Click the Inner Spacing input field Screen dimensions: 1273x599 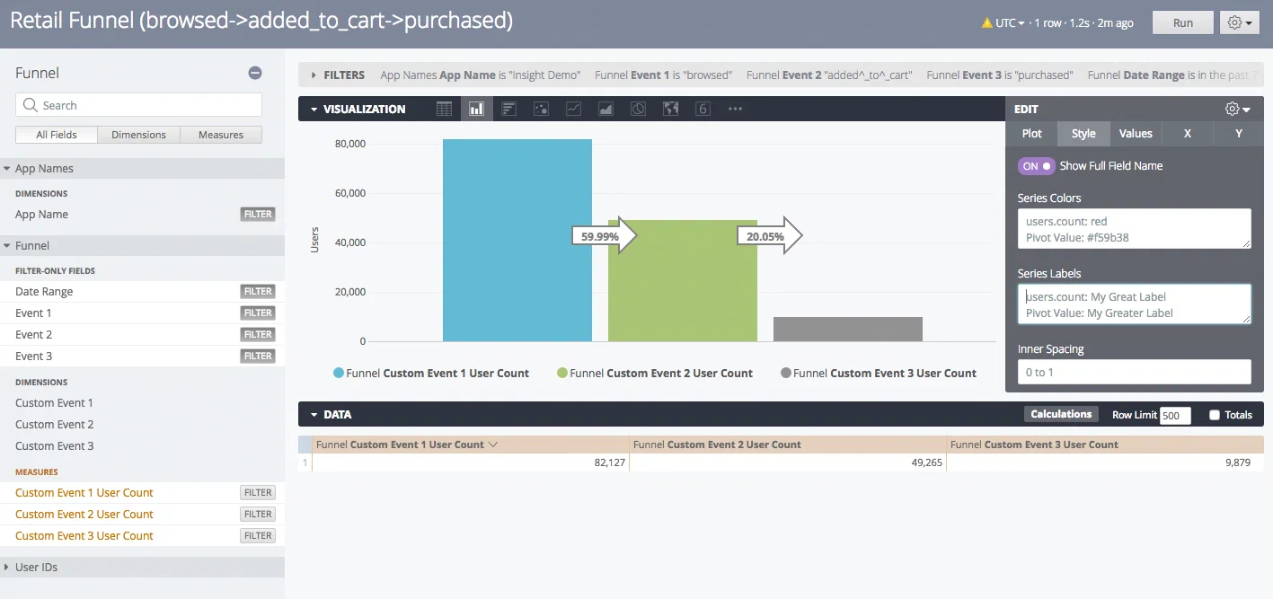[x=1134, y=372]
